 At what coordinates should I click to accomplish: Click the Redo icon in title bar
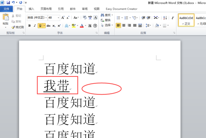coord(21,2)
